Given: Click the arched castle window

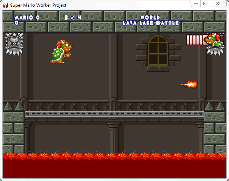Looking at the screenshot, I should (158, 50).
